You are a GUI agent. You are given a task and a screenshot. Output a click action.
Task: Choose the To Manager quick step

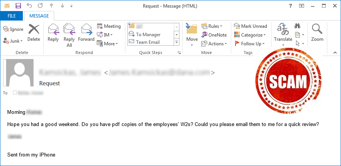[x=145, y=35]
